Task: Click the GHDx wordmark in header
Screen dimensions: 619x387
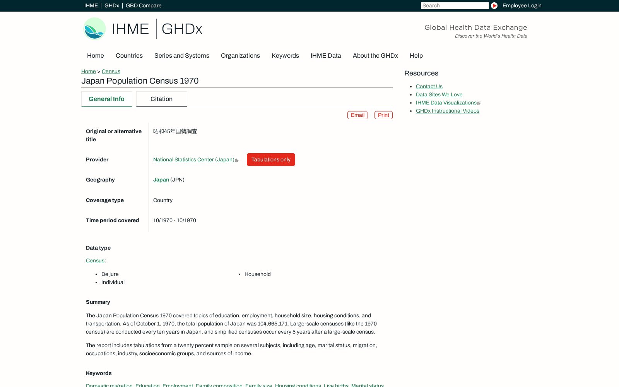Action: pos(182,29)
